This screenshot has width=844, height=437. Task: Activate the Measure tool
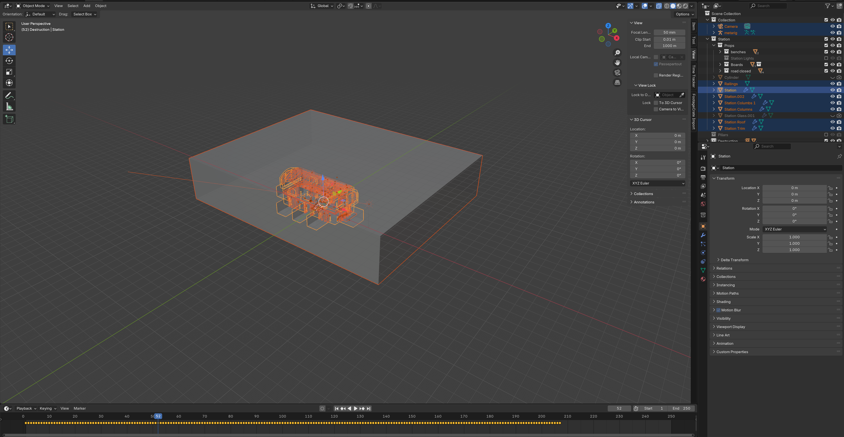(x=9, y=107)
